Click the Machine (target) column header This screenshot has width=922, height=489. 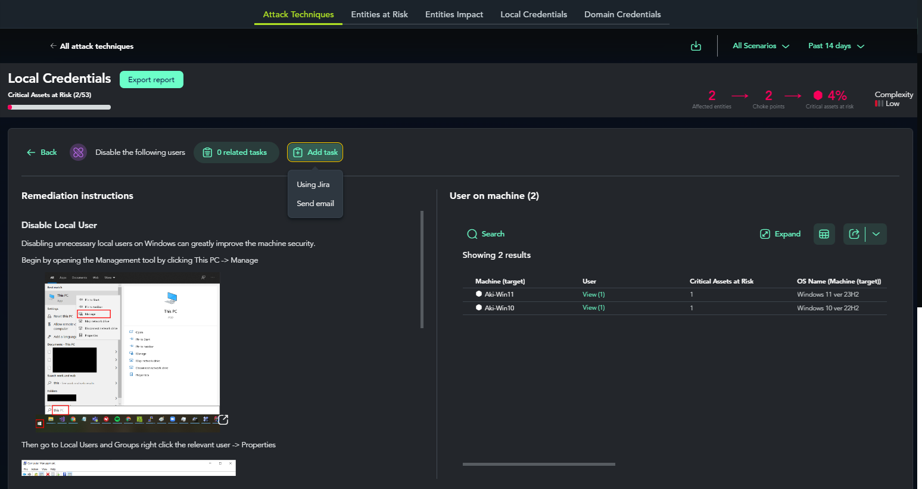[500, 281]
